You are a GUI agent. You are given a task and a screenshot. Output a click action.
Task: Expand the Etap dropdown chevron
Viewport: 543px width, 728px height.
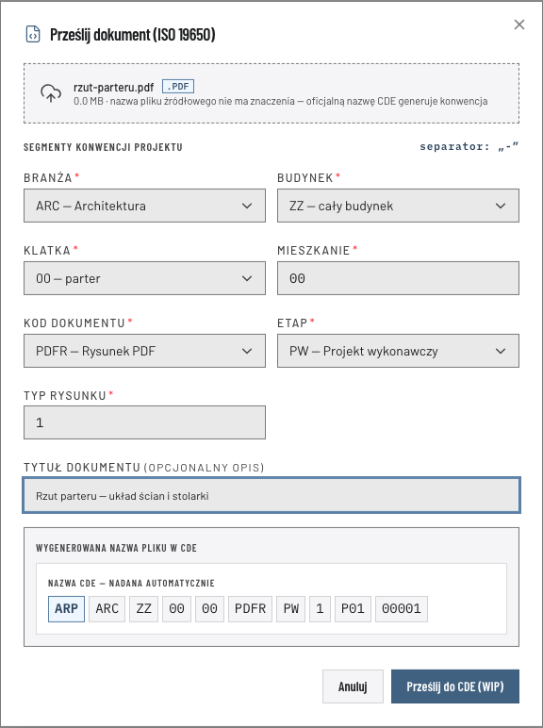tap(501, 351)
